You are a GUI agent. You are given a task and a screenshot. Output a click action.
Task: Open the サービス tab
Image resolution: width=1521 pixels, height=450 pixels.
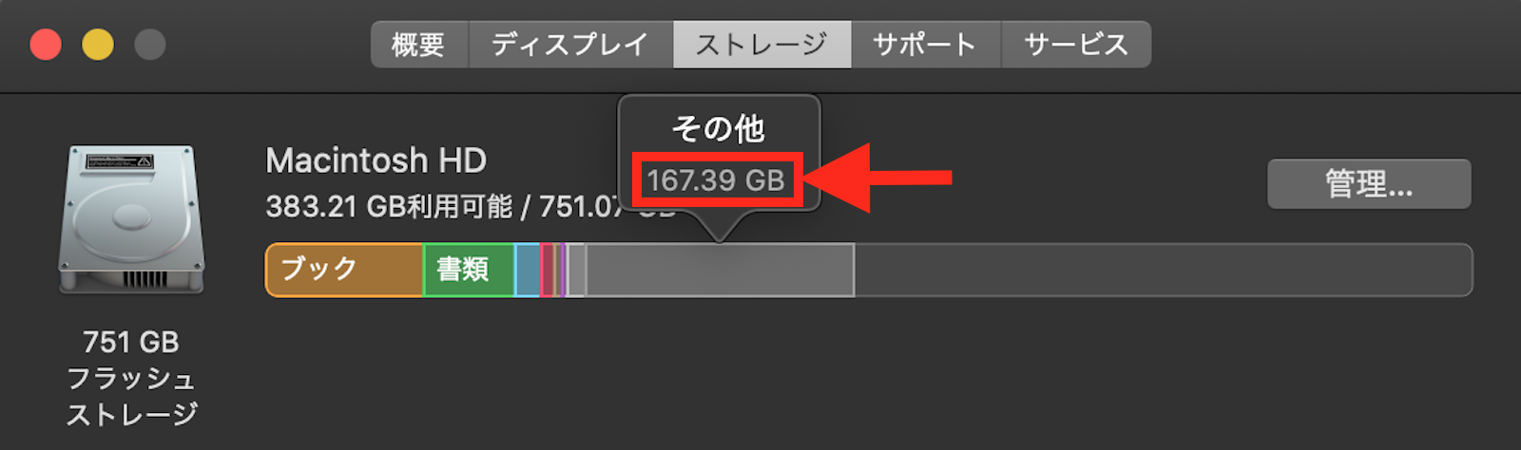coord(1076,45)
